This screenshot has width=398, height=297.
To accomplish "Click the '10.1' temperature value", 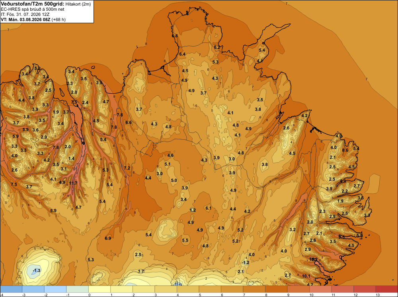I will click(x=306, y=276).
